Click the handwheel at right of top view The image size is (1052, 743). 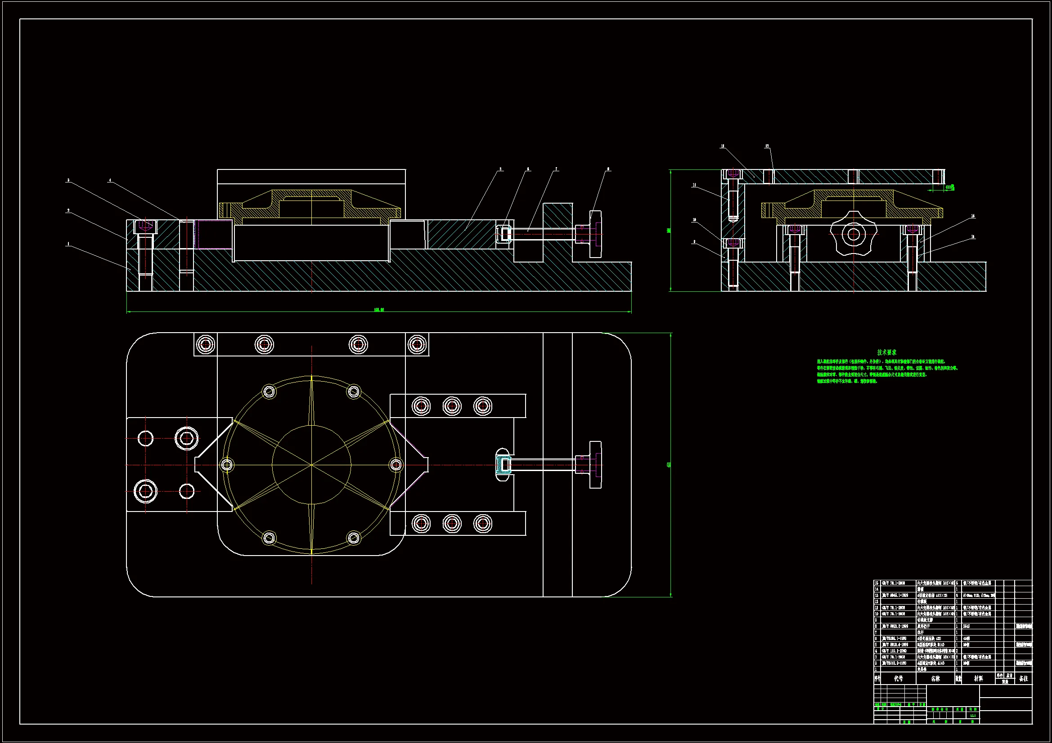595,465
